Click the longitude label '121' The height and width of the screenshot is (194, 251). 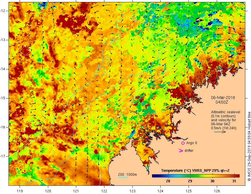click(x=76, y=191)
